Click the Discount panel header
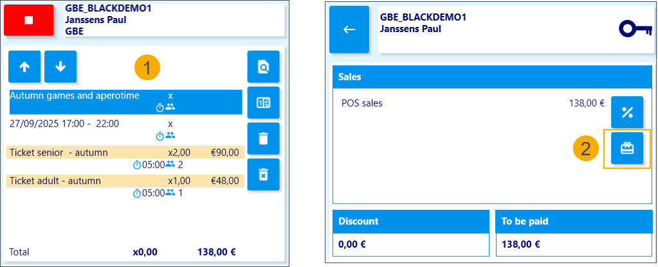This screenshot has height=267, width=658. pyautogui.click(x=411, y=221)
